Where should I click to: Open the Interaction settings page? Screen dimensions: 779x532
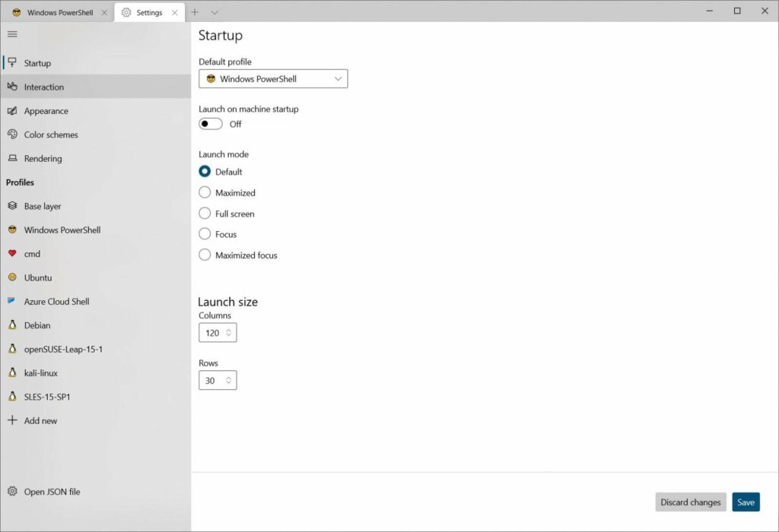click(96, 87)
